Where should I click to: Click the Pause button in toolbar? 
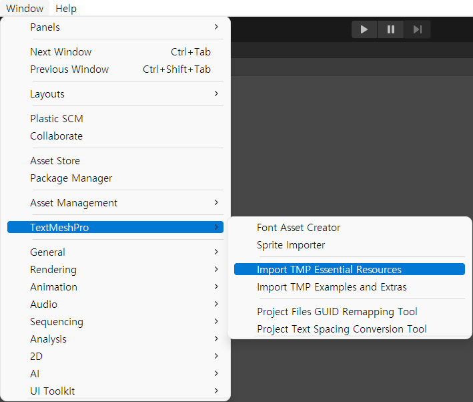[x=391, y=29]
